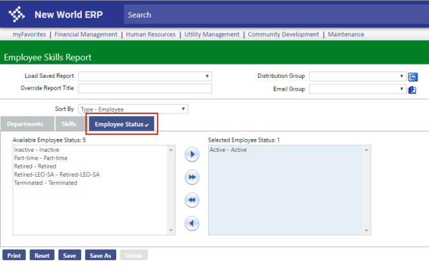This screenshot has height=266, width=429.
Task: Click the Print button
Action: click(x=14, y=255)
